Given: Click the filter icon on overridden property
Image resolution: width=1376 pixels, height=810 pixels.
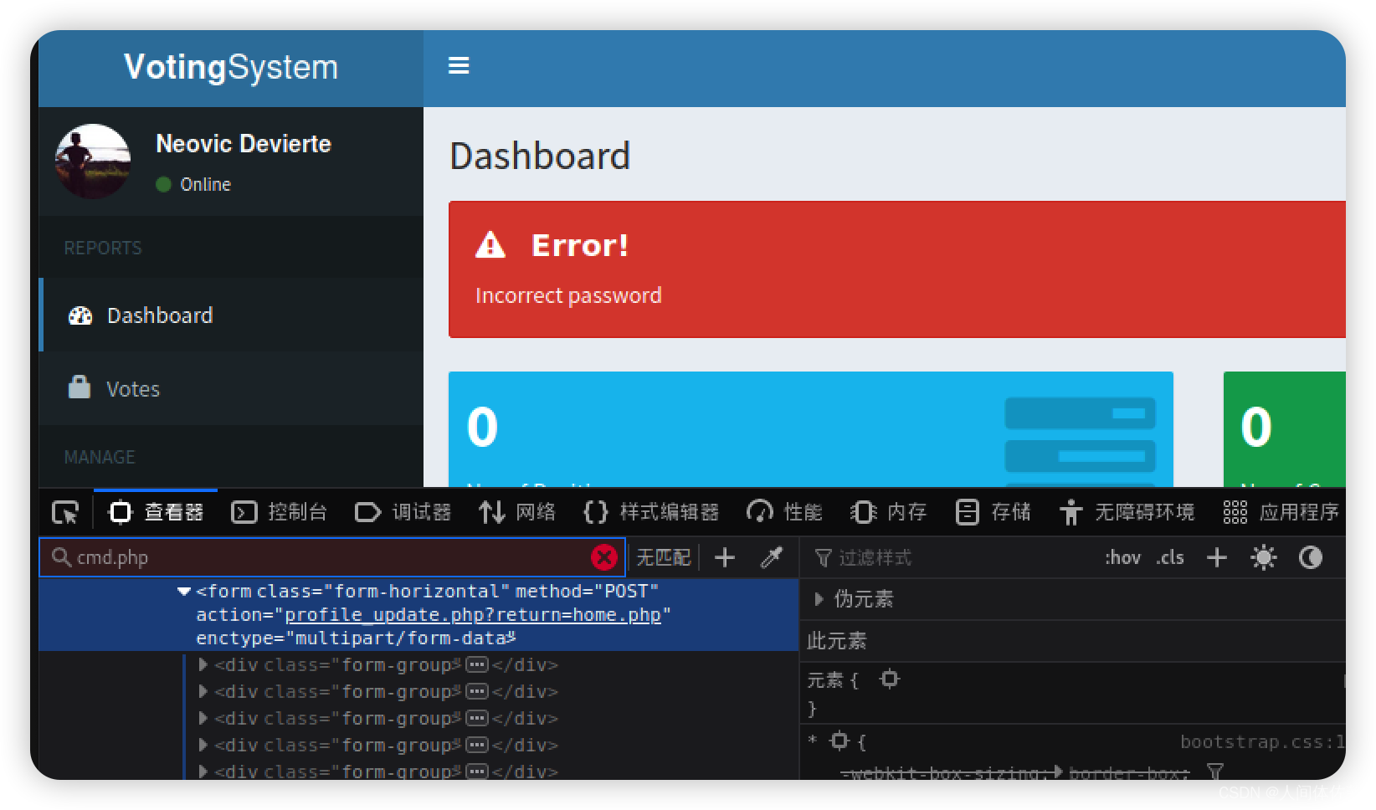Looking at the screenshot, I should [x=1215, y=772].
